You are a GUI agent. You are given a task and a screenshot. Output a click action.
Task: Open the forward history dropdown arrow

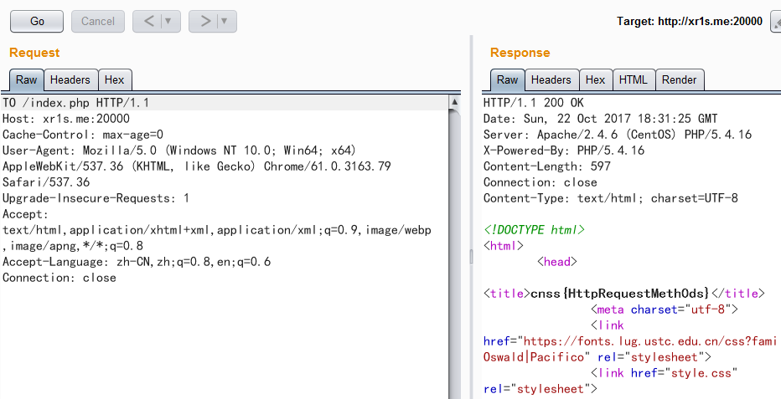[x=225, y=21]
